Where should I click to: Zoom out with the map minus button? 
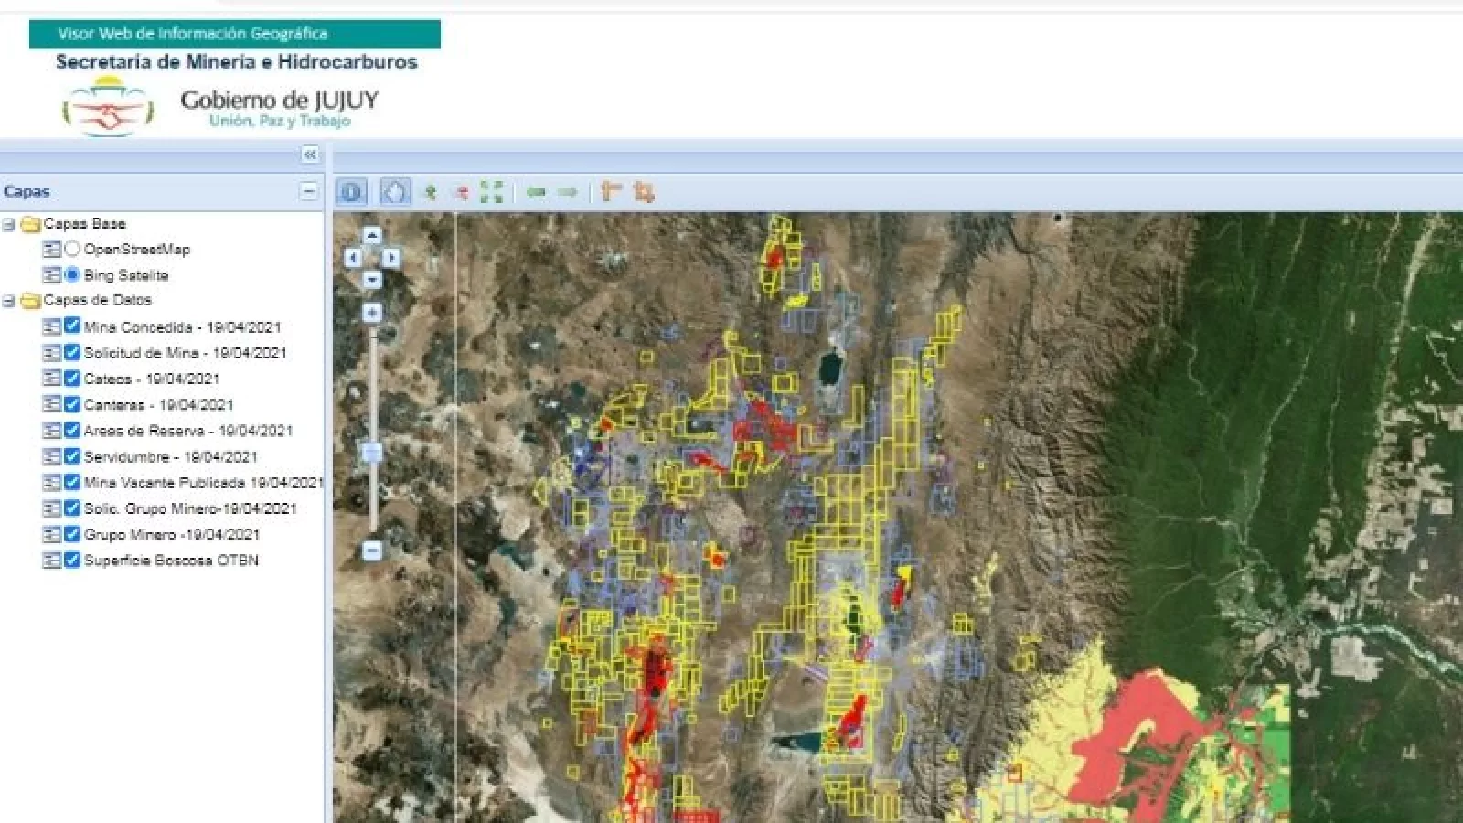coord(372,550)
